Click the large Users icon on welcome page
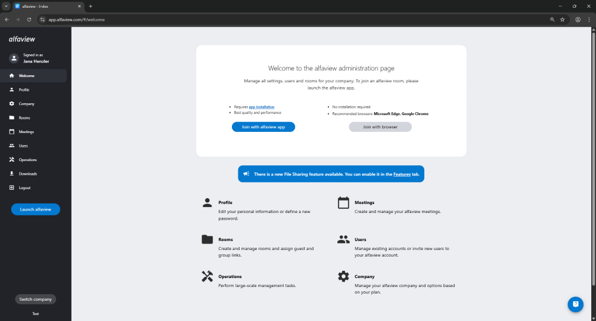This screenshot has width=596, height=321. pyautogui.click(x=343, y=240)
